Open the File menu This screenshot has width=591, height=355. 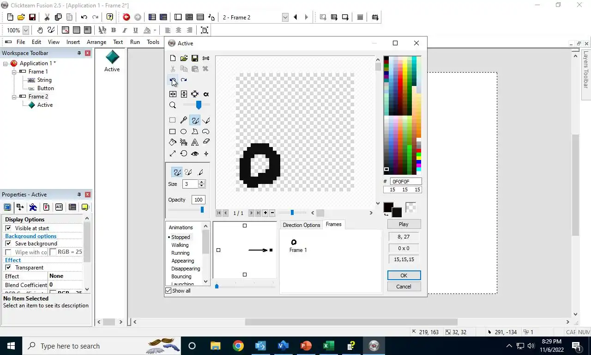tap(21, 42)
